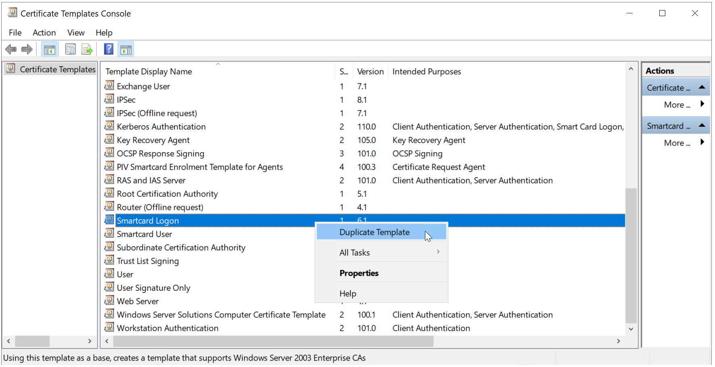Click the Web Server template icon
This screenshot has height=367, width=715.
(x=109, y=301)
